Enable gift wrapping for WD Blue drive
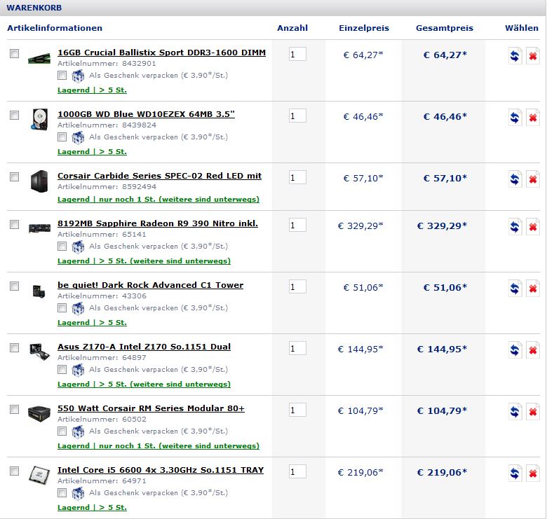This screenshot has width=547, height=519. coord(62,137)
